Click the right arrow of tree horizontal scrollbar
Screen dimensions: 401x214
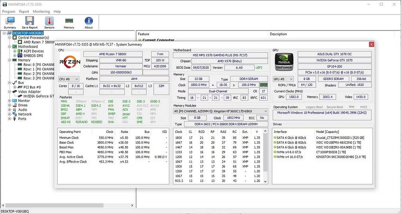coord(132,205)
